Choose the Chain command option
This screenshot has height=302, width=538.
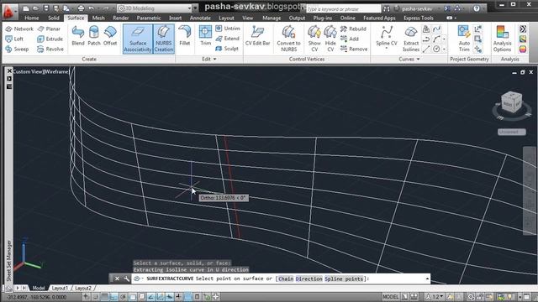pos(286,279)
